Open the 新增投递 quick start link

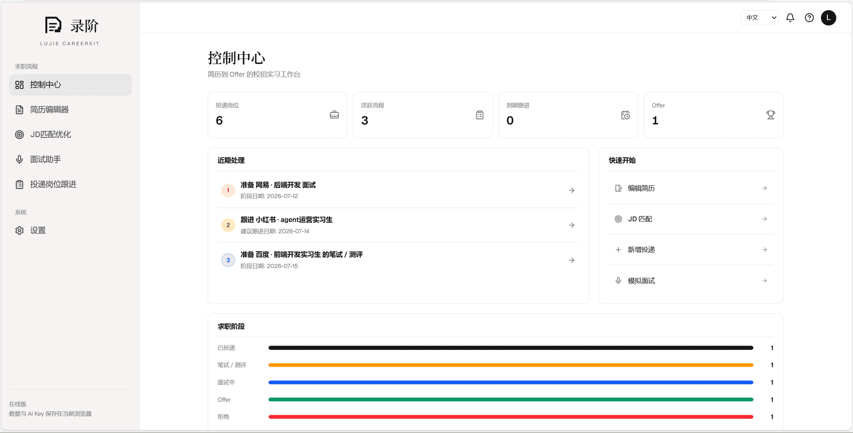(x=691, y=250)
